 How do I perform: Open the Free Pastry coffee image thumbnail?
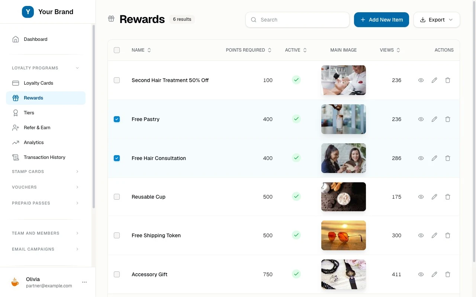(344, 119)
